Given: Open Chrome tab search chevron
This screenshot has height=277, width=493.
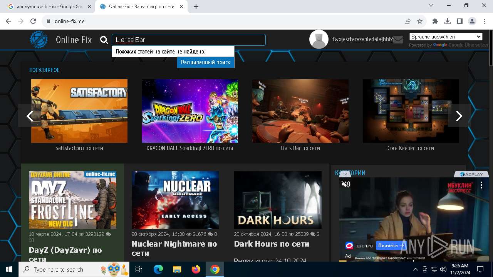Looking at the screenshot, I should pos(431,6).
